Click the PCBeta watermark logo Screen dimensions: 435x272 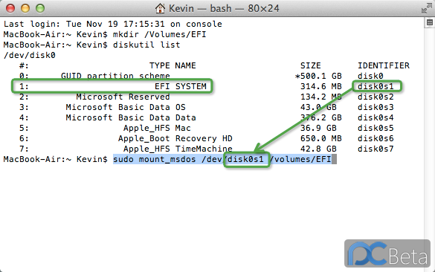tap(387, 253)
